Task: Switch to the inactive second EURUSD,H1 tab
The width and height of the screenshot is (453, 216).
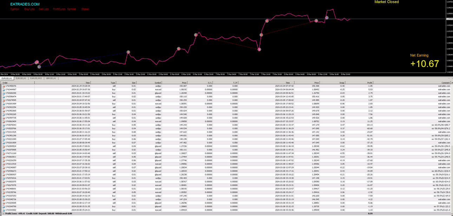Action: [x=21, y=78]
